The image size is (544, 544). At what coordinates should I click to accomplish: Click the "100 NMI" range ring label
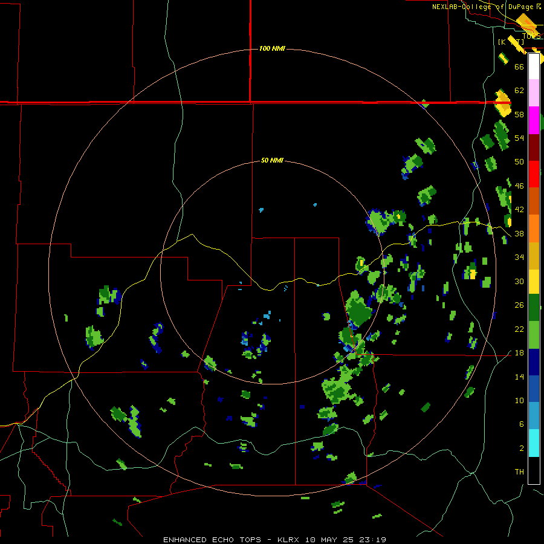(x=272, y=48)
